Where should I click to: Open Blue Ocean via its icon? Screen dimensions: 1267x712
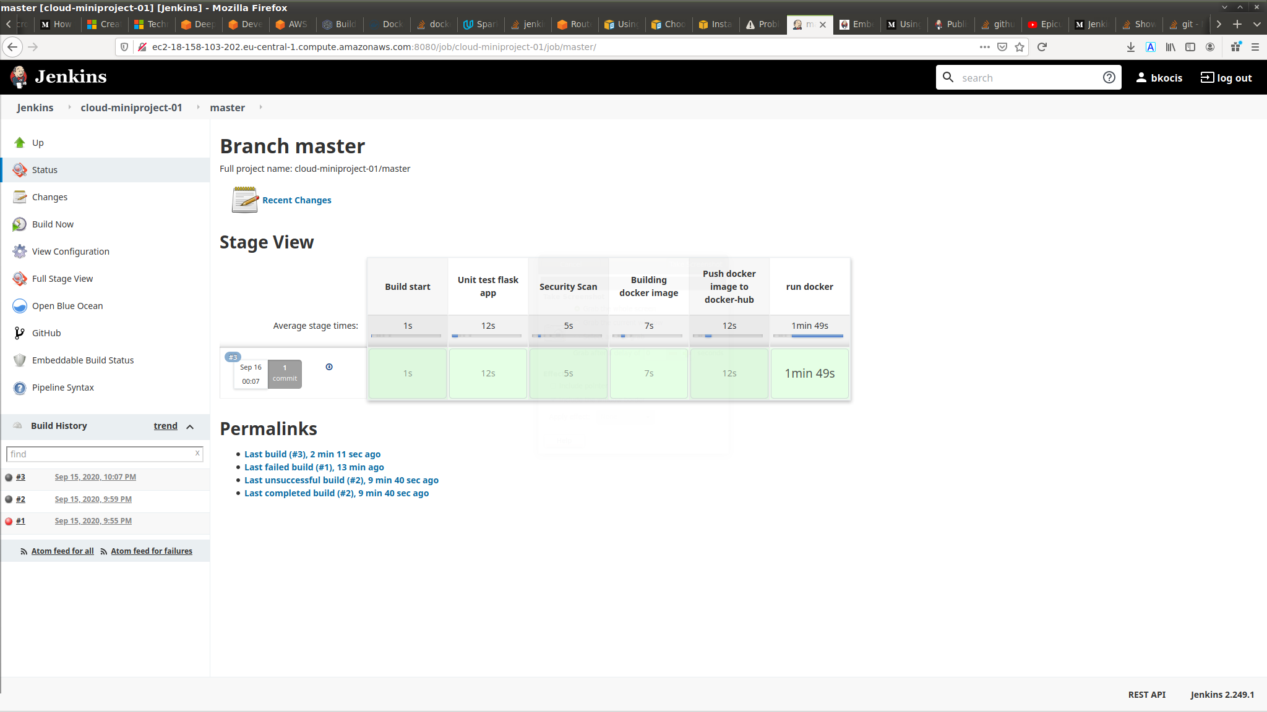(x=20, y=306)
